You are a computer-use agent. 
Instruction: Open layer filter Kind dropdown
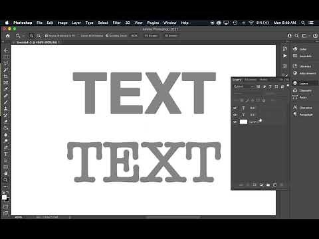click(x=243, y=86)
